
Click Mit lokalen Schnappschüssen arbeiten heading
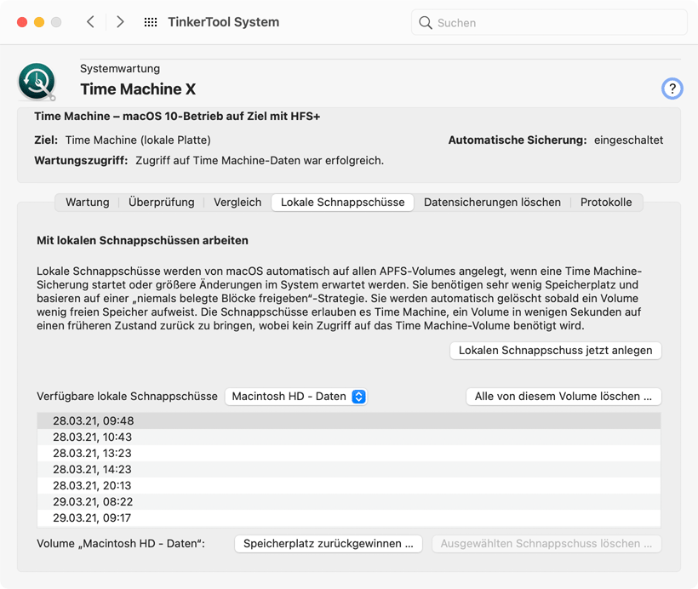(x=142, y=240)
